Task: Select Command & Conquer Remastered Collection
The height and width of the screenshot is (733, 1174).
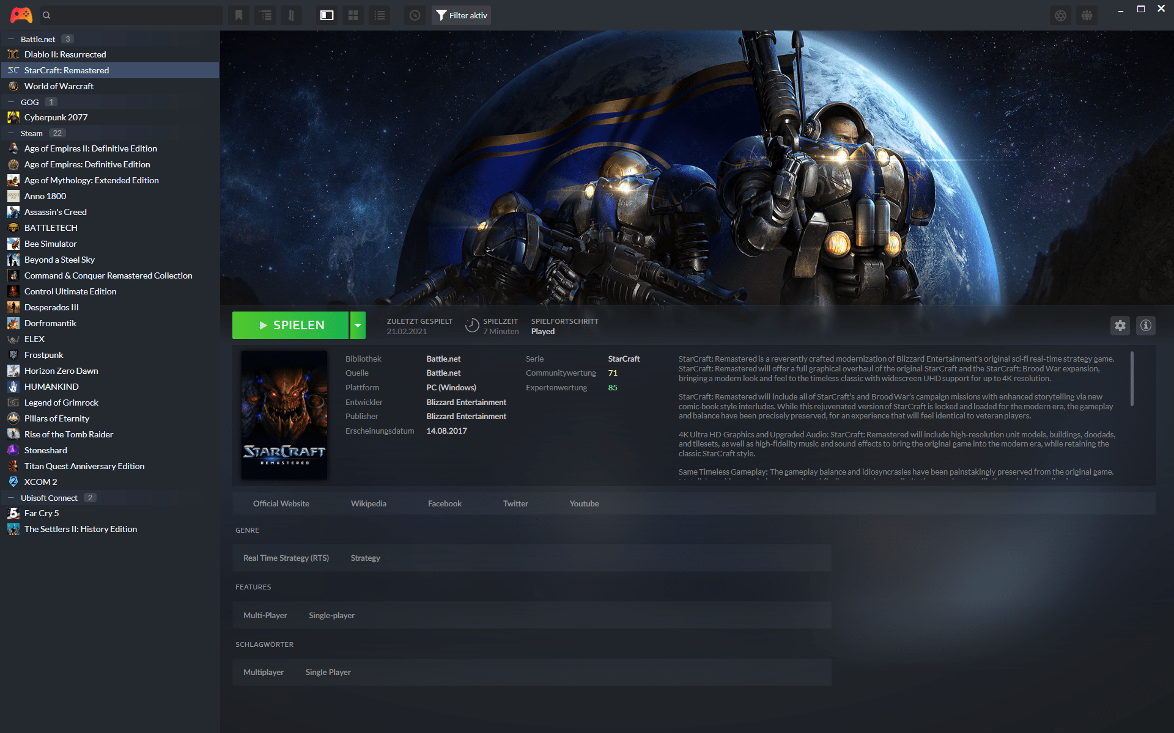Action: 110,275
